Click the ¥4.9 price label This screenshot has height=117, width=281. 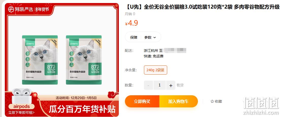tap(131, 23)
